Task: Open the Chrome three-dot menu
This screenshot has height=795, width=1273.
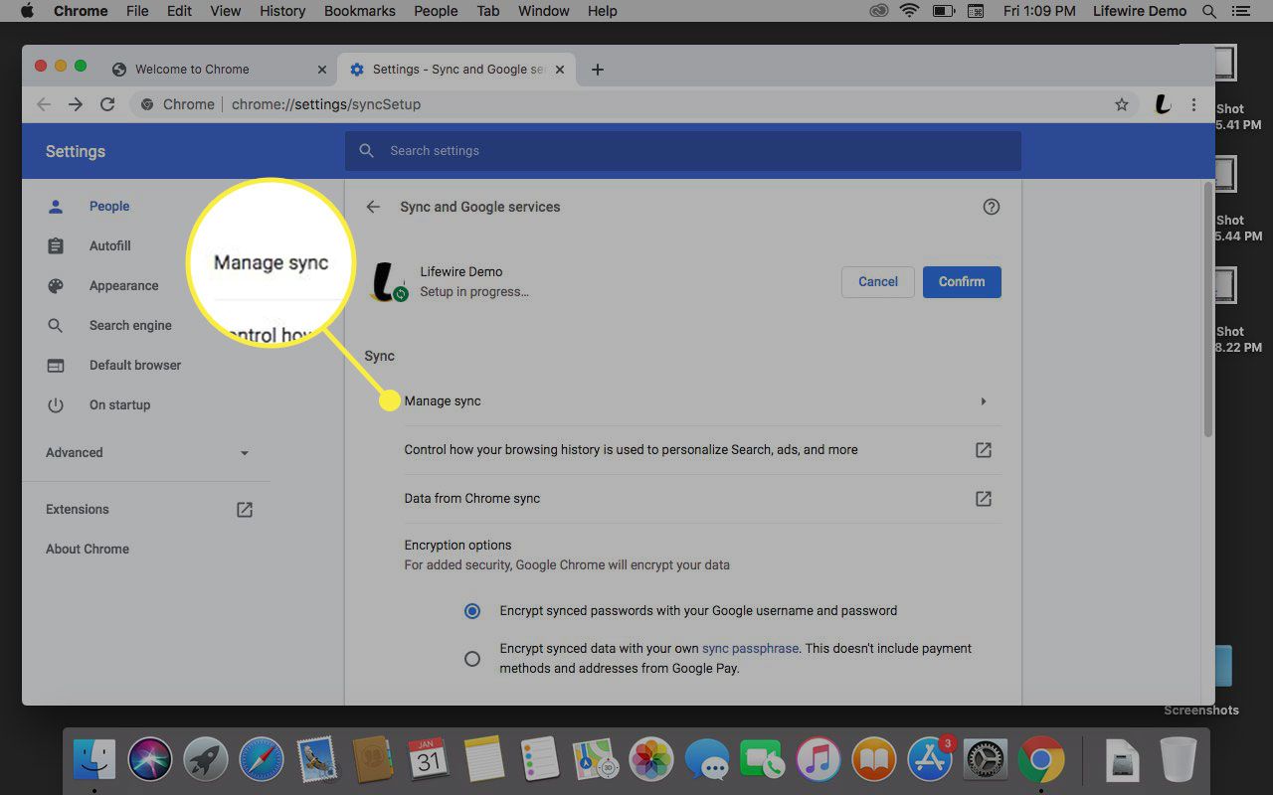Action: tap(1193, 104)
